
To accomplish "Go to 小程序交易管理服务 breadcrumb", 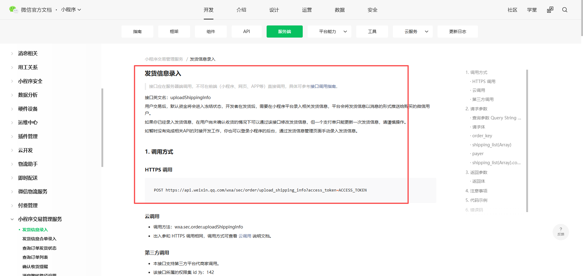I will pos(164,59).
